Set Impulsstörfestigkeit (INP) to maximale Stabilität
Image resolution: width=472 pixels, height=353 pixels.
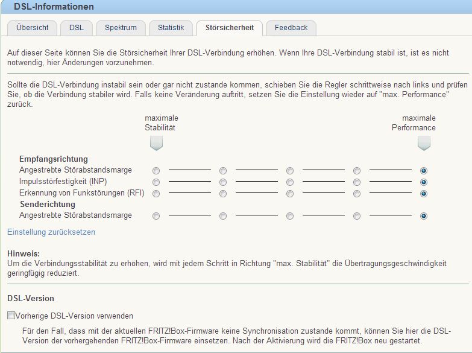point(156,182)
